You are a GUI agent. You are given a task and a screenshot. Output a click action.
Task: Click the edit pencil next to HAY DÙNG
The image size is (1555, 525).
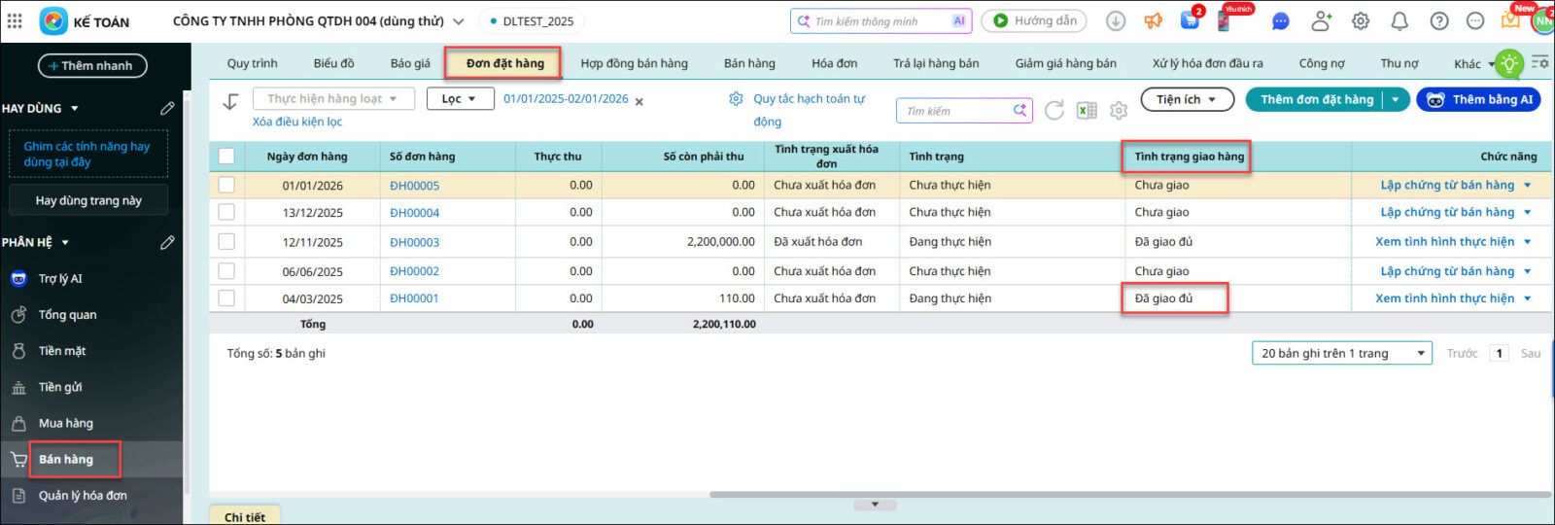coord(167,108)
